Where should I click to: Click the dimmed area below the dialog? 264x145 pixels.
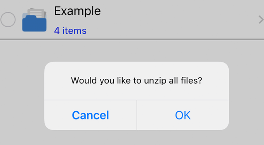coord(132,138)
